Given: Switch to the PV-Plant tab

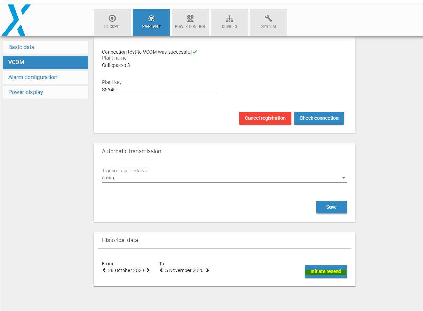Looking at the screenshot, I should pyautogui.click(x=151, y=22).
